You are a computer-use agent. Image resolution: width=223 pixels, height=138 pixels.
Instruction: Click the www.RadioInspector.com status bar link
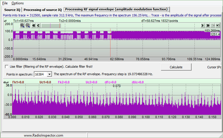tap(43, 135)
